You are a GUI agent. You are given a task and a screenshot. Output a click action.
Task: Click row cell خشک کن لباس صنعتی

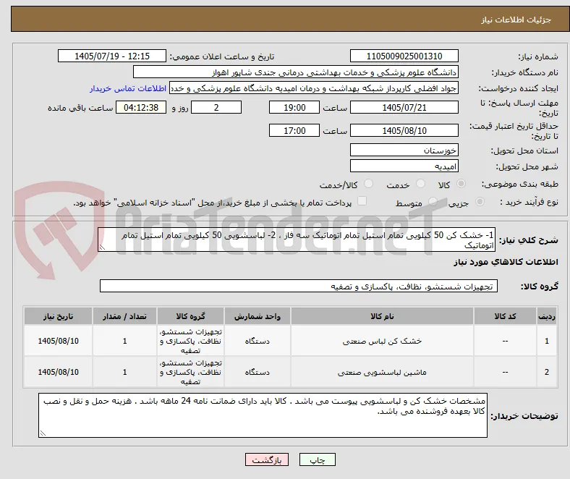coord(382,341)
